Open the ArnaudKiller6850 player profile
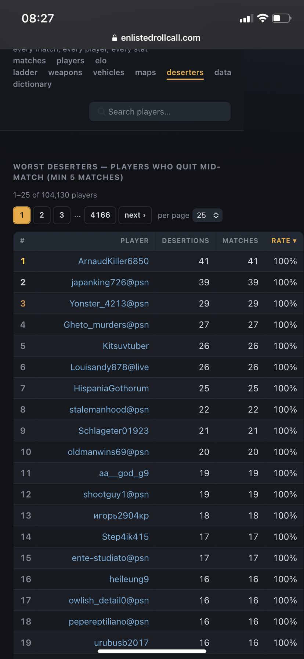 pyautogui.click(x=113, y=261)
